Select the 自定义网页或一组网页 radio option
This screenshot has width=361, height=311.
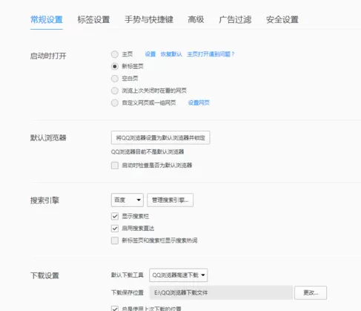pos(115,102)
